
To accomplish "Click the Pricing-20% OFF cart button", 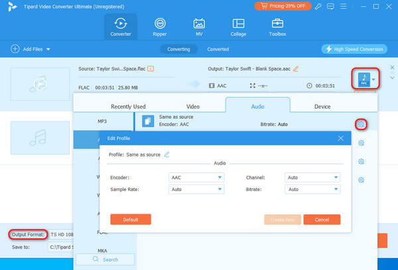I will 283,6.
